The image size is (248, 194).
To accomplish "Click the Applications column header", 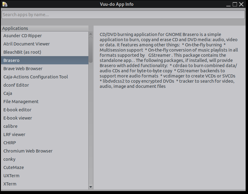I will (x=45, y=28).
